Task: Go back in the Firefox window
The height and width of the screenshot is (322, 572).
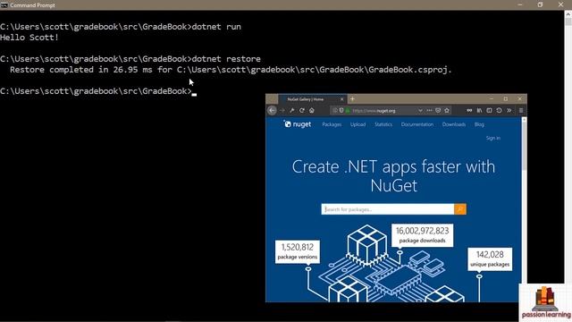Action: coord(272,110)
